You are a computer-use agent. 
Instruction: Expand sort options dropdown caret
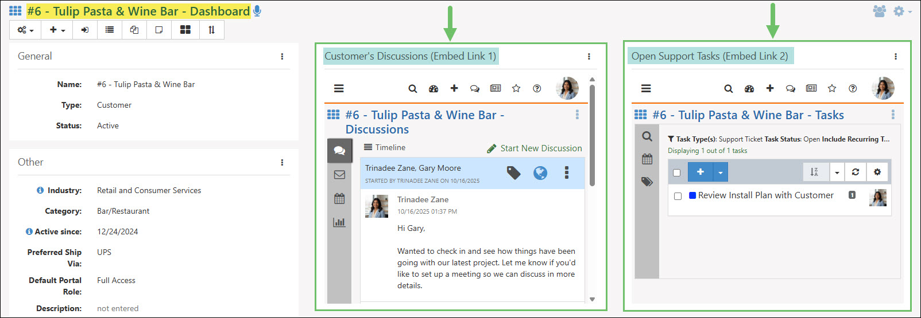(x=837, y=172)
